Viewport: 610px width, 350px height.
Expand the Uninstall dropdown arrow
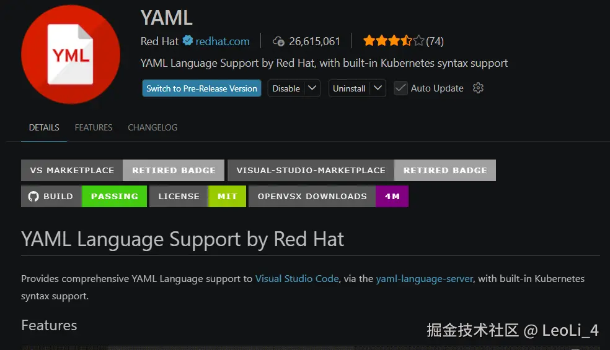tap(378, 88)
